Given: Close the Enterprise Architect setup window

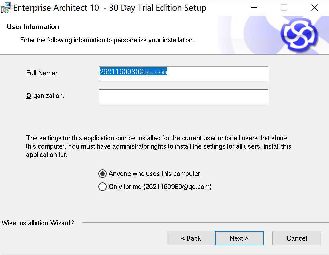Looking at the screenshot, I should coord(314,8).
